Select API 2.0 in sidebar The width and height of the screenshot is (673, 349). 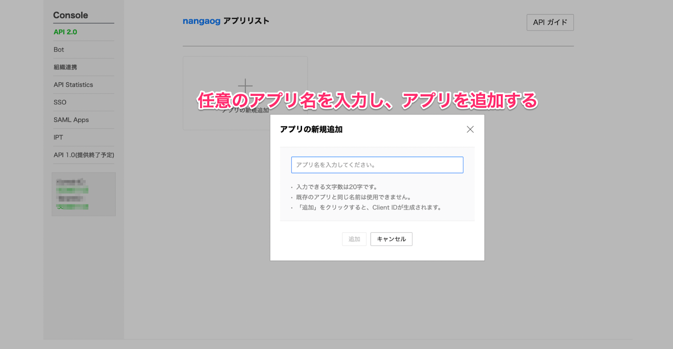[x=65, y=32]
